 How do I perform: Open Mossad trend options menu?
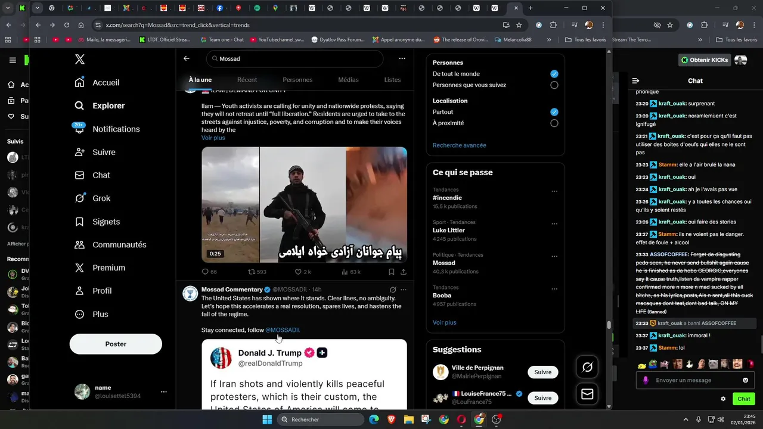pyautogui.click(x=554, y=256)
